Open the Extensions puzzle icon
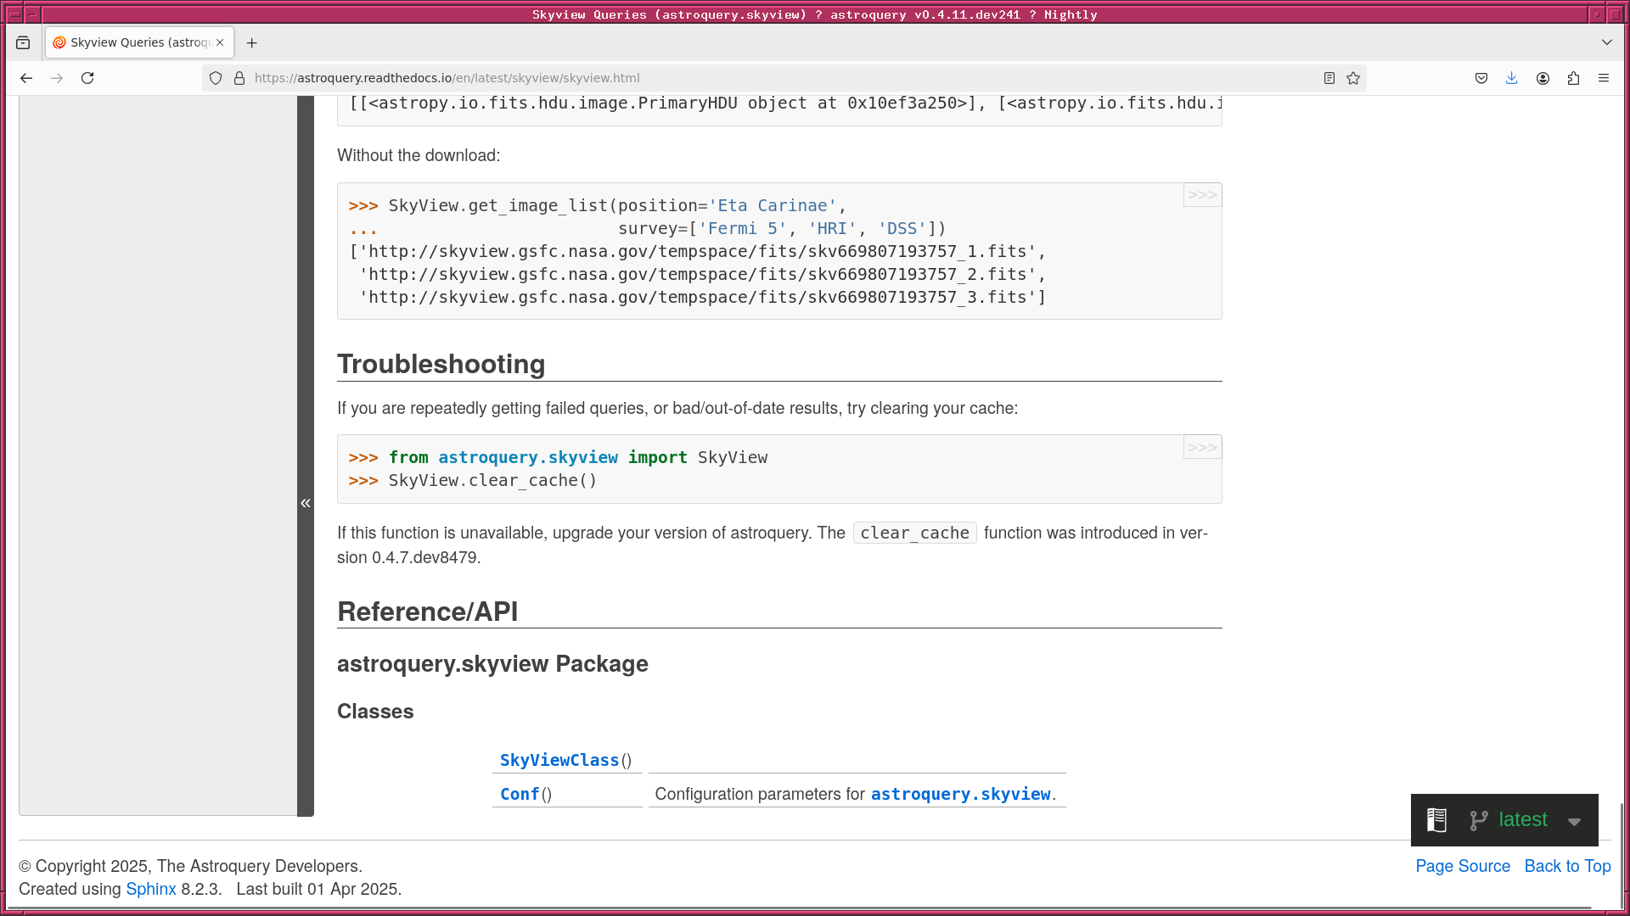The image size is (1630, 916). click(x=1573, y=78)
